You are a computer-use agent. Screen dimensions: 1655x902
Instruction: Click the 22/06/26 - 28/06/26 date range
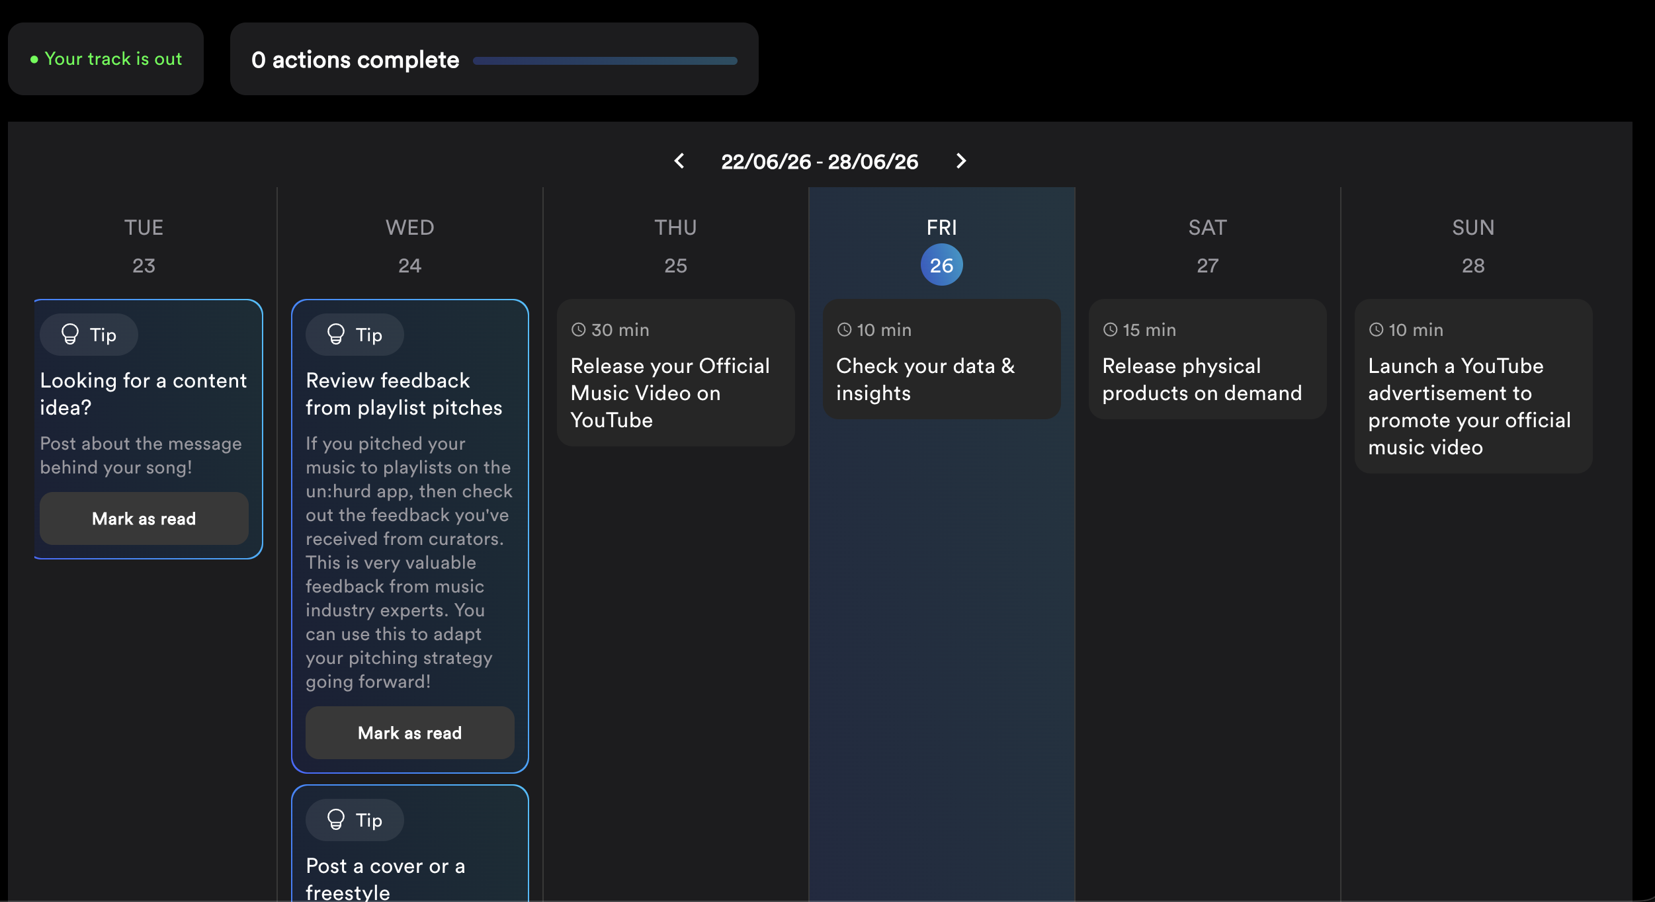click(820, 161)
